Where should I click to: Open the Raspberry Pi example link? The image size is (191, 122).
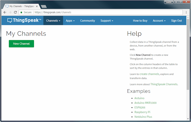coord(142,112)
